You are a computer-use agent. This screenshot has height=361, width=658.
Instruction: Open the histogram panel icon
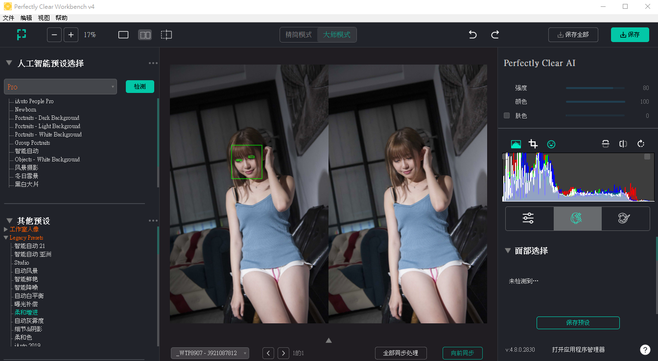pyautogui.click(x=516, y=144)
